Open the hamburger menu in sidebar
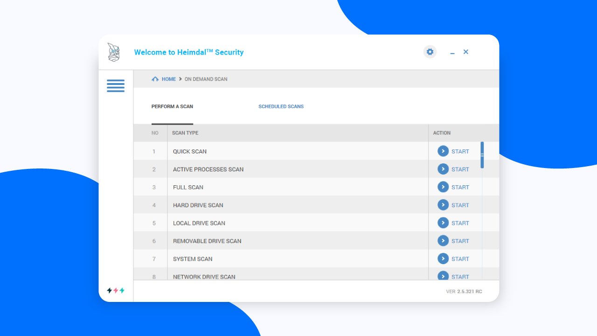The image size is (597, 336). click(116, 85)
